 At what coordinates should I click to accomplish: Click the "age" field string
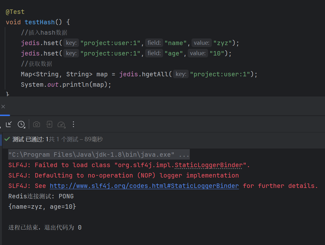tap(174, 53)
